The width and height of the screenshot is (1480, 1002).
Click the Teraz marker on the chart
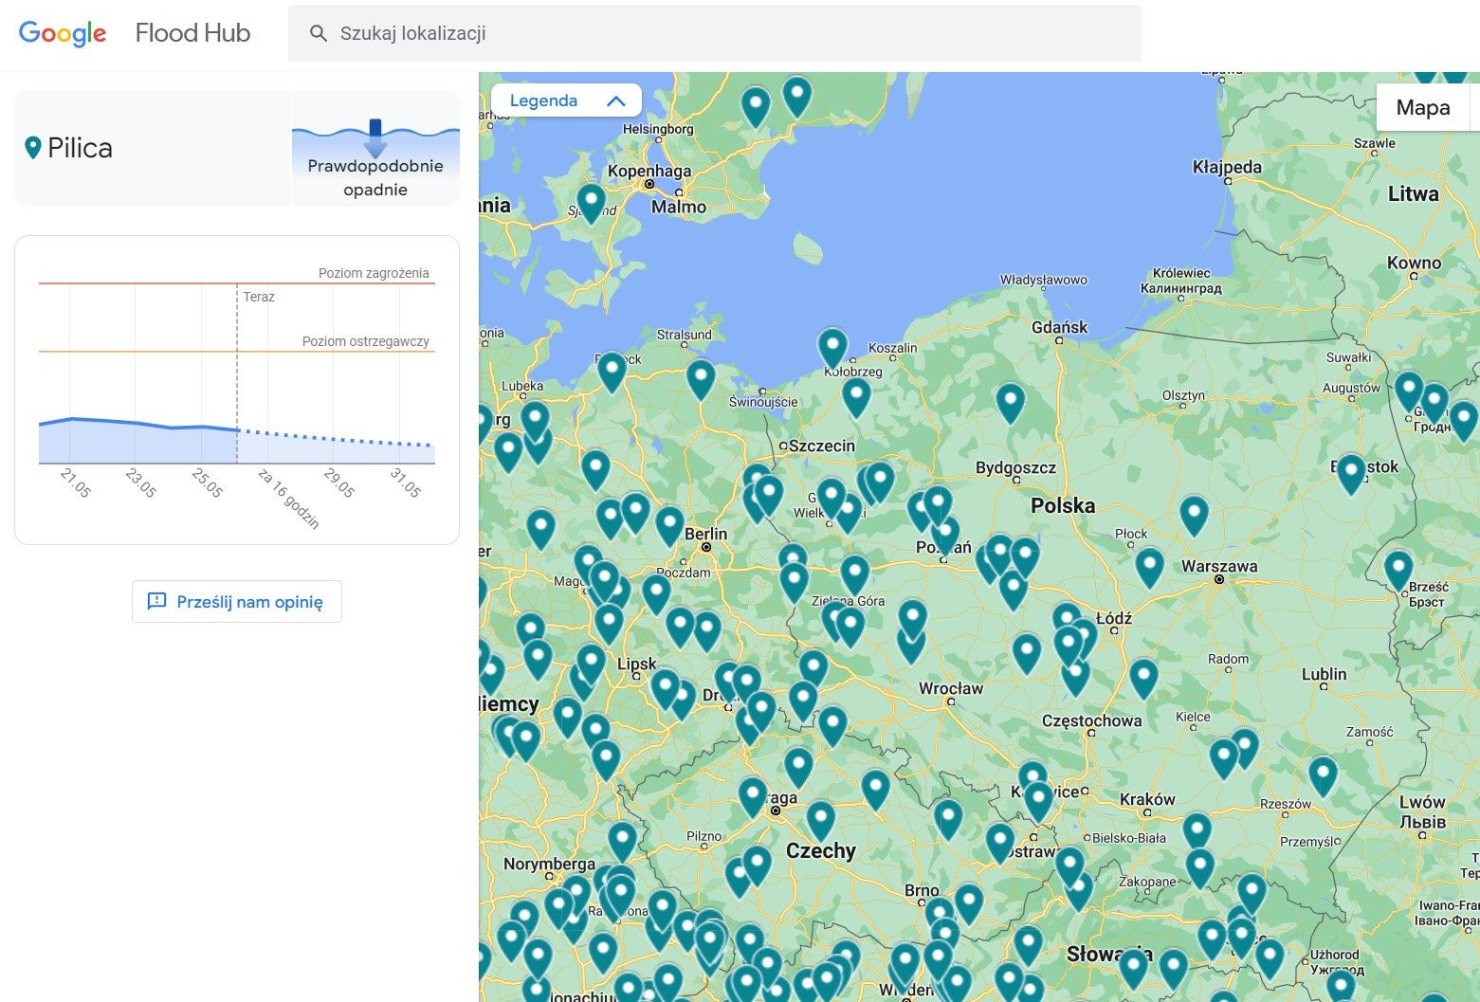(259, 297)
